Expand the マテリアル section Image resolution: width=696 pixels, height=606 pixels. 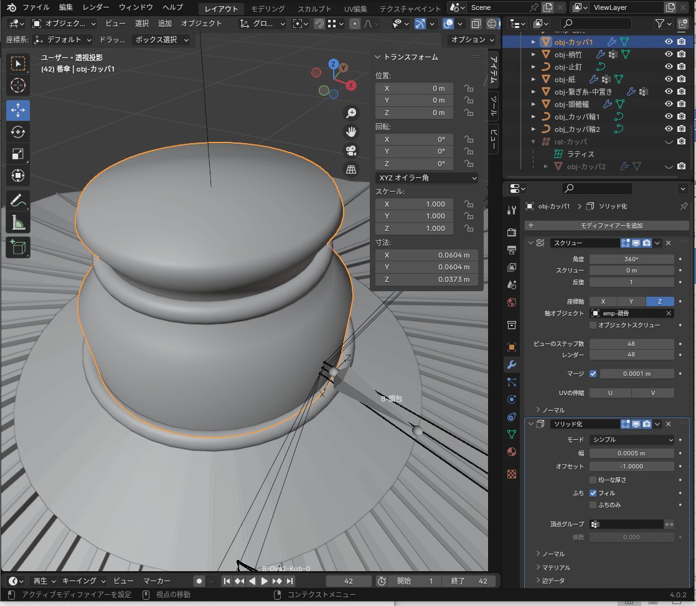tap(555, 567)
